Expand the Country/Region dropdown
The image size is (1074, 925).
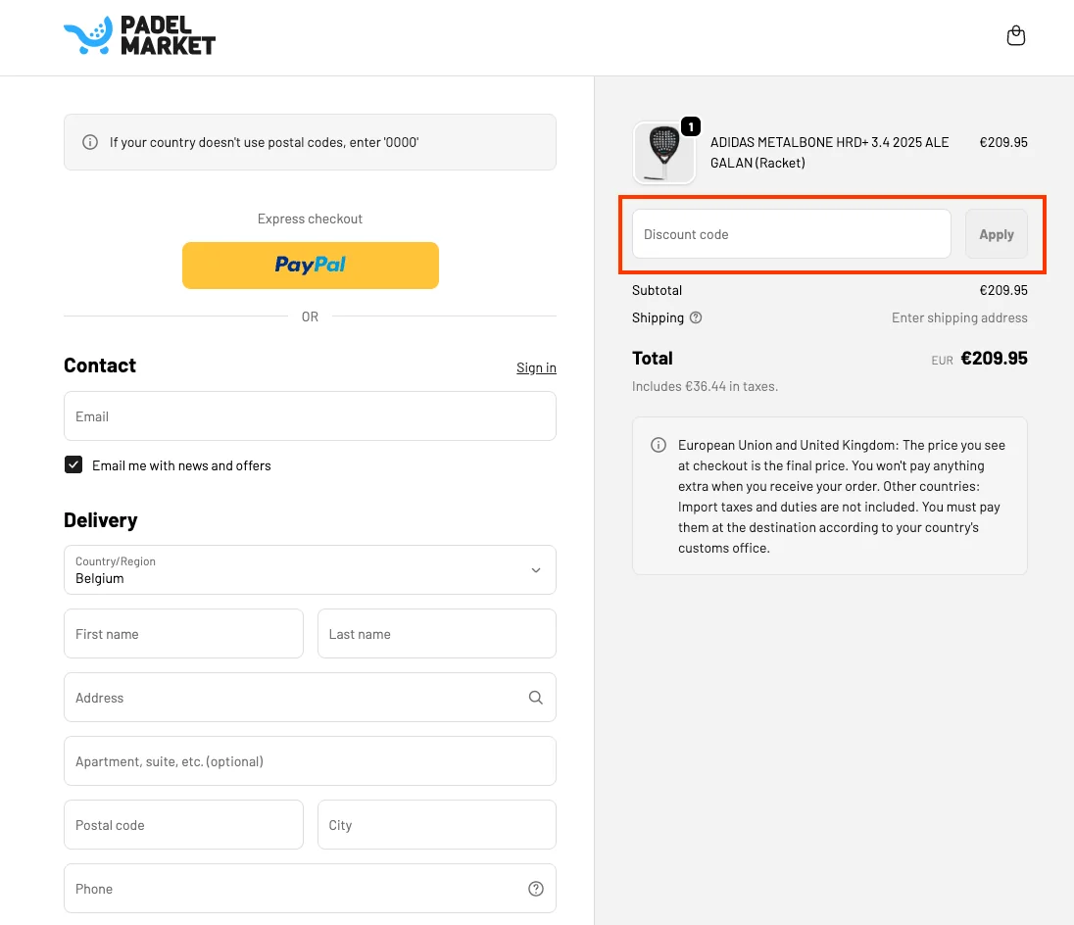tap(310, 570)
